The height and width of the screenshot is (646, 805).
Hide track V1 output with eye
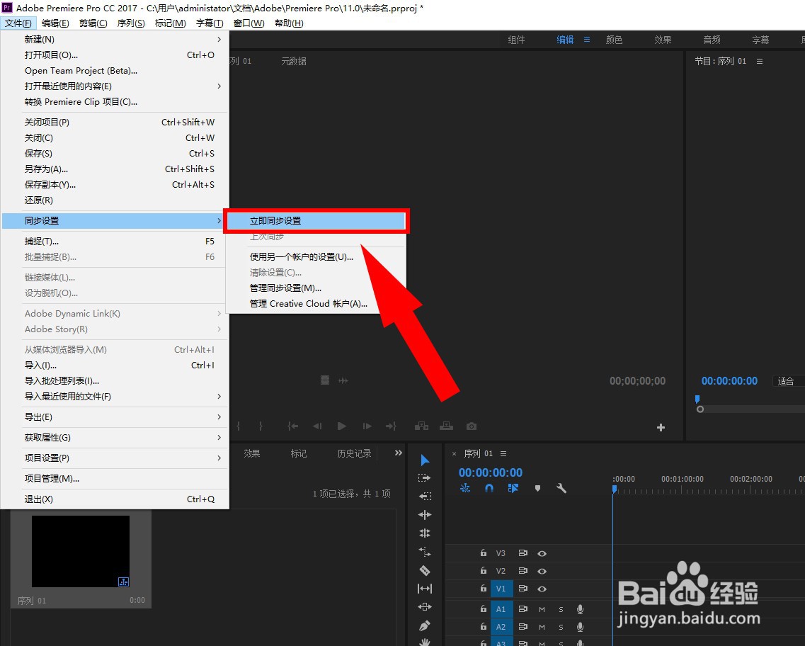click(x=542, y=589)
